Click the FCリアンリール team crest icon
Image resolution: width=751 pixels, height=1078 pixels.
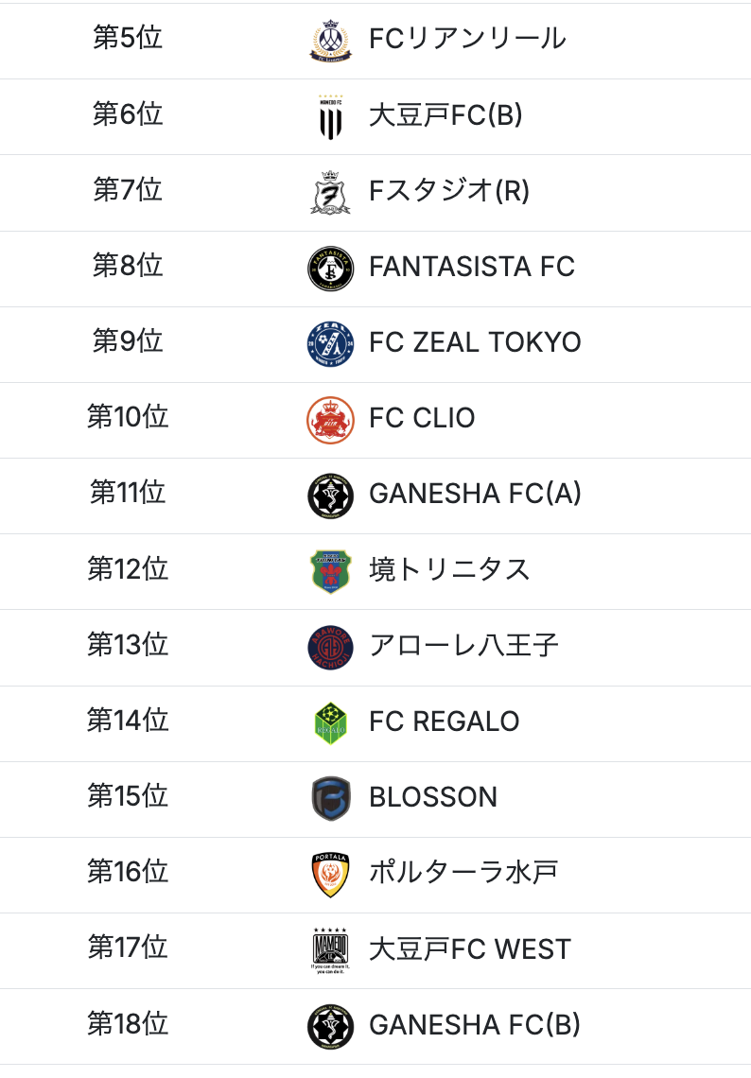tap(330, 41)
